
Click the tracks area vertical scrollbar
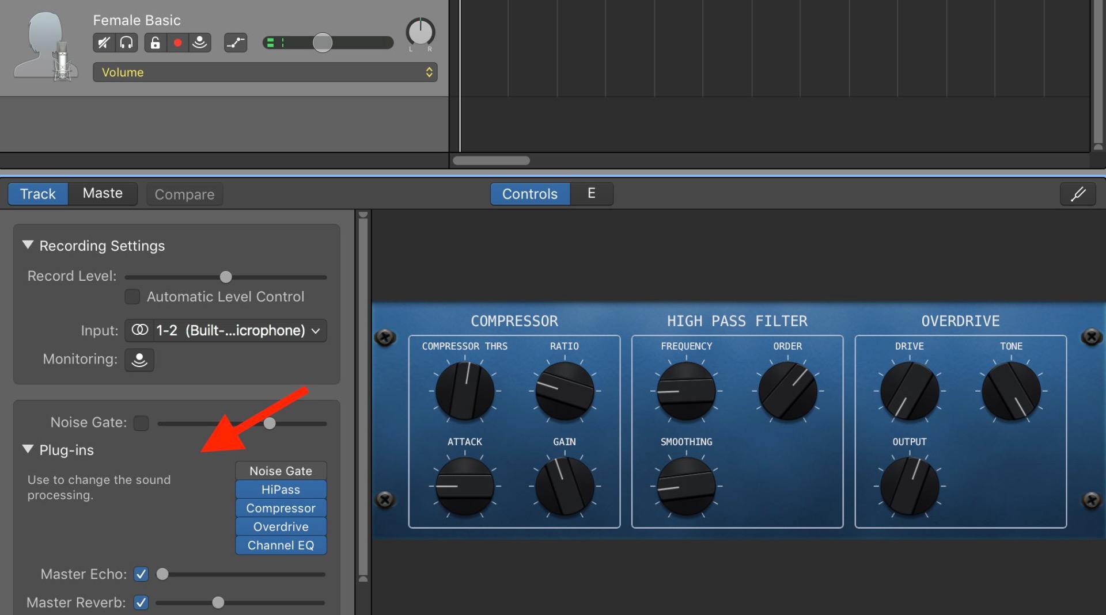(x=1098, y=72)
